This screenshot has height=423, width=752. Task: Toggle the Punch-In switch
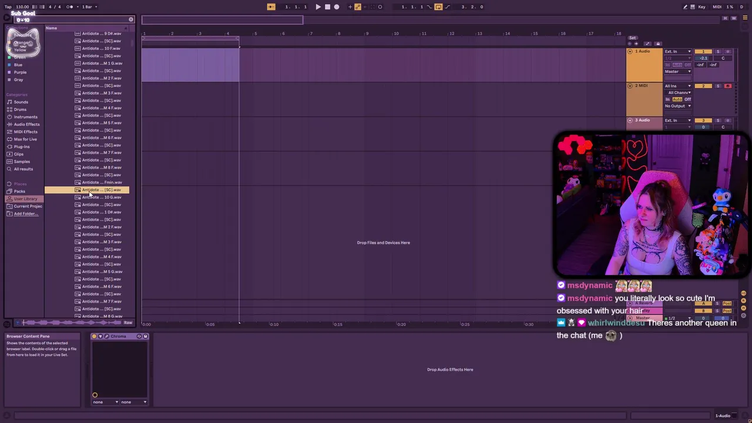point(429,7)
